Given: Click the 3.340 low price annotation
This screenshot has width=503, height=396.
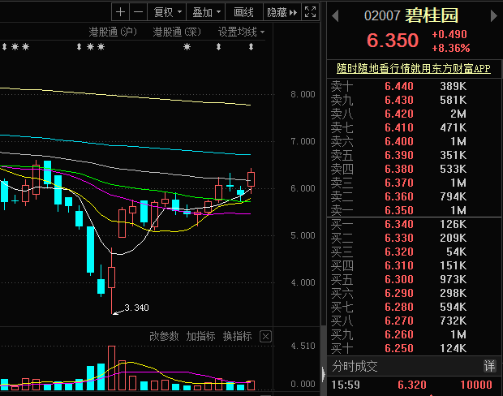Looking at the screenshot, I should pyautogui.click(x=136, y=308).
